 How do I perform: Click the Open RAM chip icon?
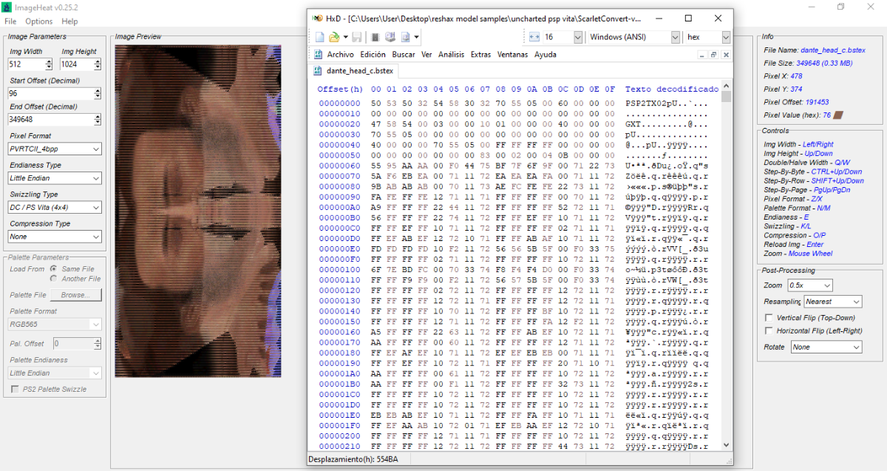tap(375, 37)
